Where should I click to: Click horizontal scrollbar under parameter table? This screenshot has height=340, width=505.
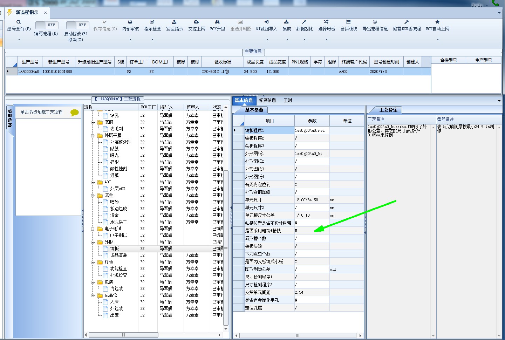point(298,336)
